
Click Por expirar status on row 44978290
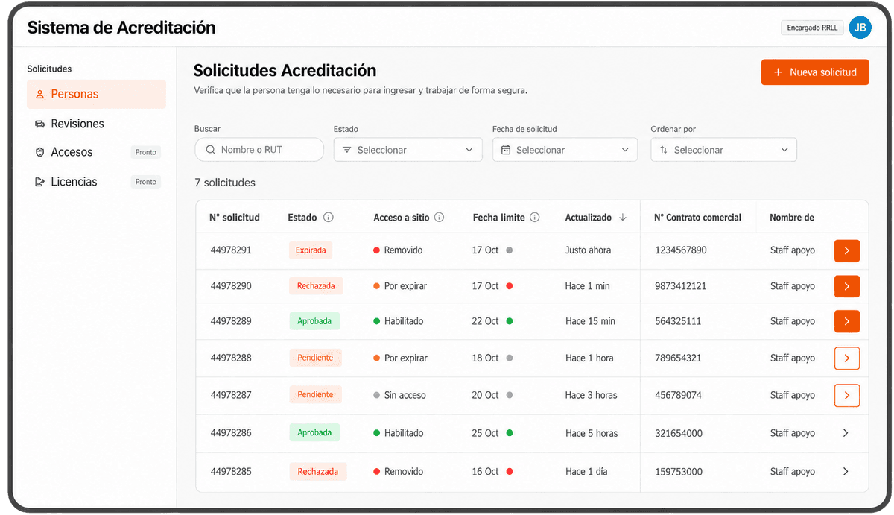point(400,286)
